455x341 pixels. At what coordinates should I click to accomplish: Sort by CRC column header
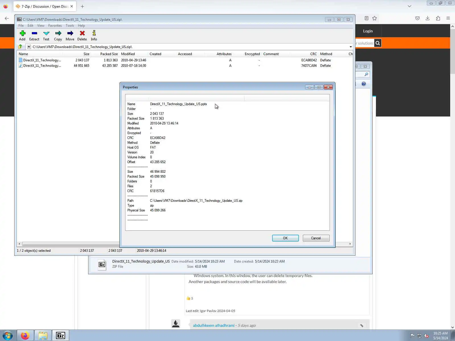tap(304, 54)
